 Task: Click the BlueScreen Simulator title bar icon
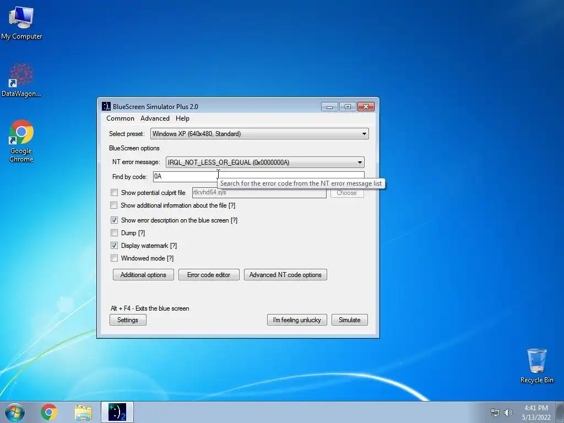coord(106,106)
